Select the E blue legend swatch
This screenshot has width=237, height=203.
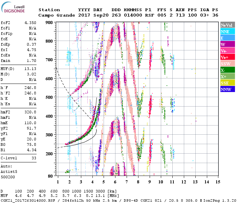pyautogui.click(x=228, y=38)
